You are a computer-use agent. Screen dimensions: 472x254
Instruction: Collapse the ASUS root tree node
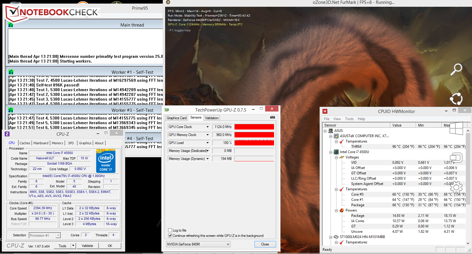coord(325,131)
